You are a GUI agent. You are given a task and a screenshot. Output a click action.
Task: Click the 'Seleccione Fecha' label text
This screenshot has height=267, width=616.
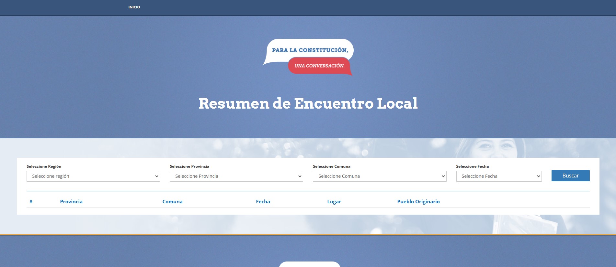[472, 166]
